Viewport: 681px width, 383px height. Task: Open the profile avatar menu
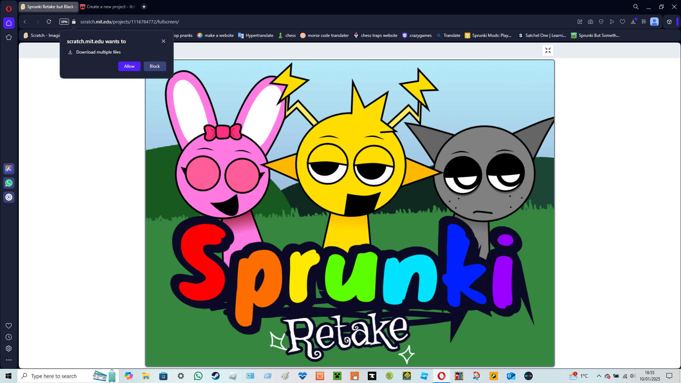[x=654, y=22]
